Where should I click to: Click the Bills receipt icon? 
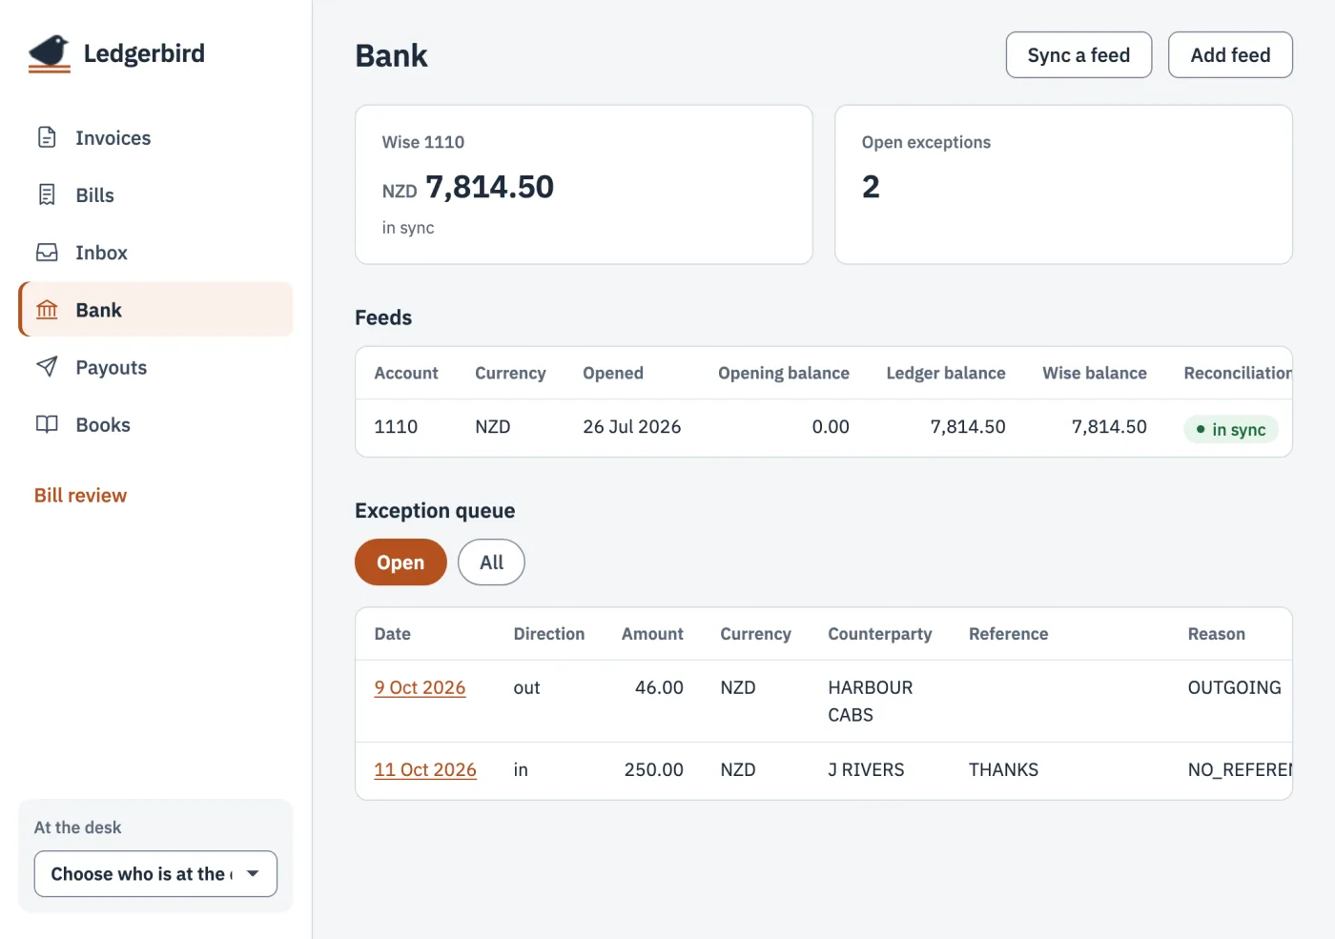47,194
